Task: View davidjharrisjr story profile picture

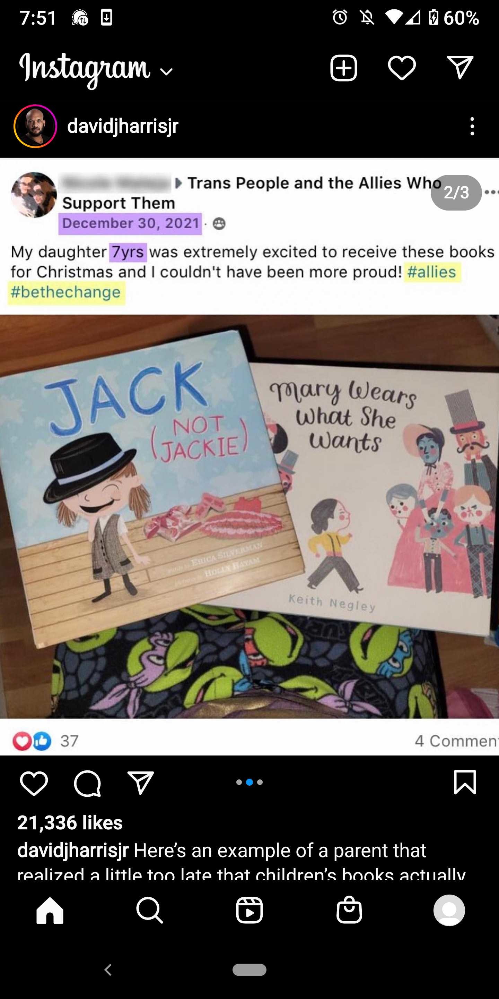Action: pos(35,126)
